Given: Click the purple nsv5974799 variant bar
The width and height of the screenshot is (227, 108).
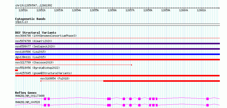Looking at the screenshot, I should [118, 44].
